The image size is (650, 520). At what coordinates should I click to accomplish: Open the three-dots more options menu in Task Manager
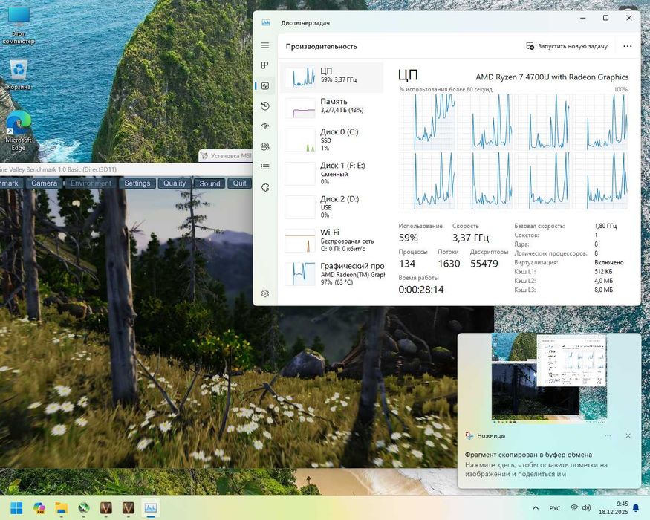pyautogui.click(x=628, y=46)
